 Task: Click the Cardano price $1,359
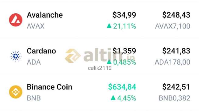coord(124,51)
